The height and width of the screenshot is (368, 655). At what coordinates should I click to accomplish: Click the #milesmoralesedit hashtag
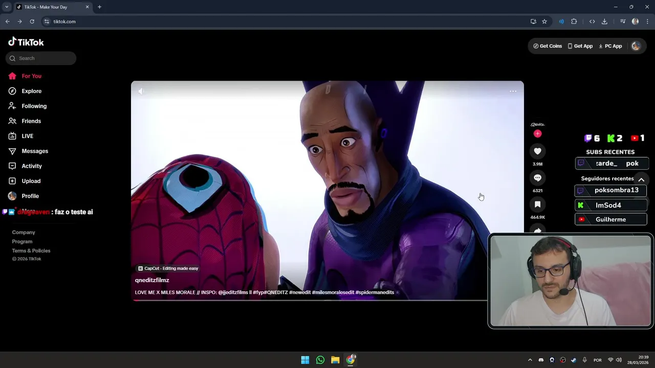click(333, 292)
